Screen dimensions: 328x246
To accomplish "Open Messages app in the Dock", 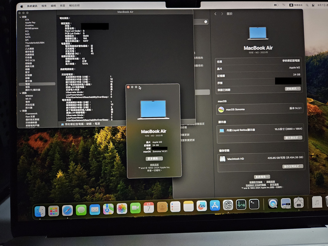I will point(81,210).
